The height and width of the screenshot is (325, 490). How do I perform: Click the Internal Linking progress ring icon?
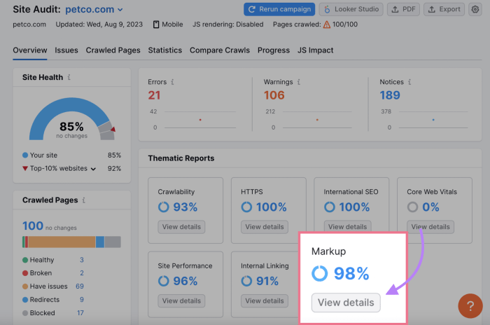coord(246,281)
